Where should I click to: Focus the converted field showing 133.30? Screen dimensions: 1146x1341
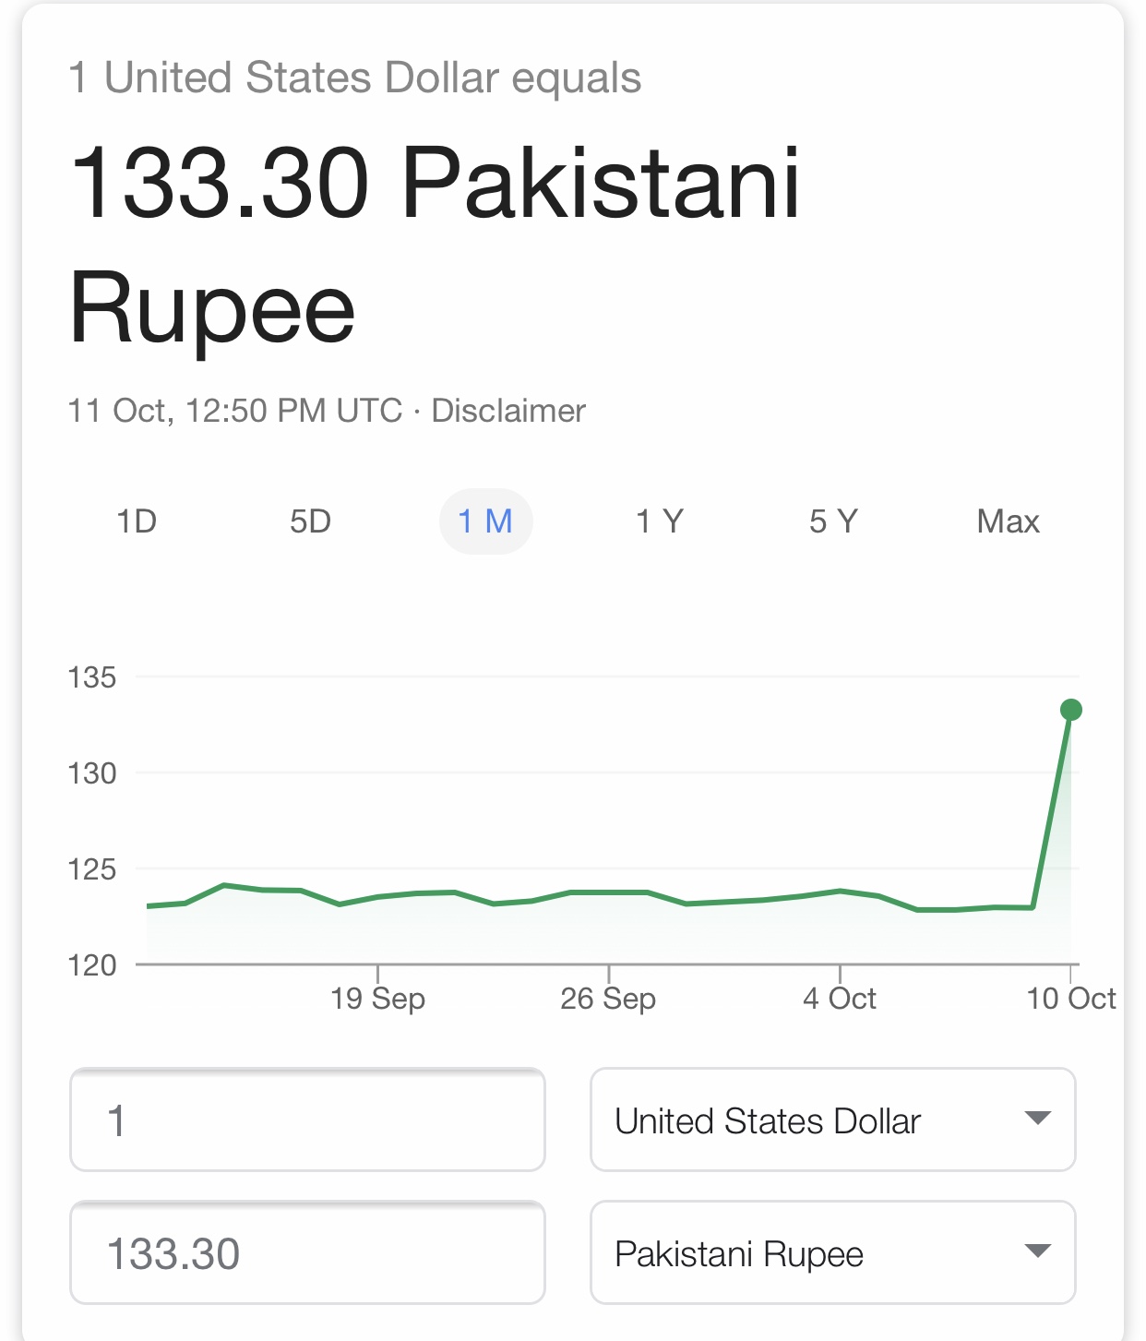tap(307, 1252)
